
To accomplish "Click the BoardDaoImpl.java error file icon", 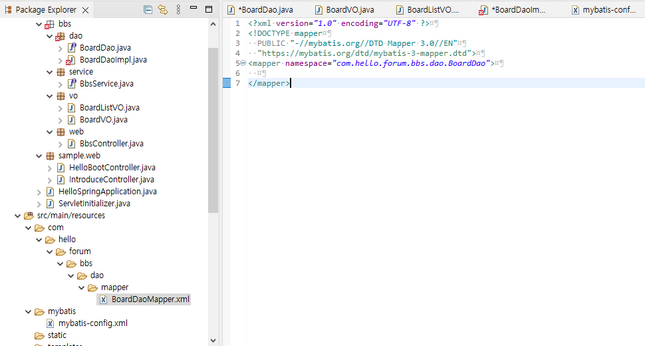I will click(70, 60).
